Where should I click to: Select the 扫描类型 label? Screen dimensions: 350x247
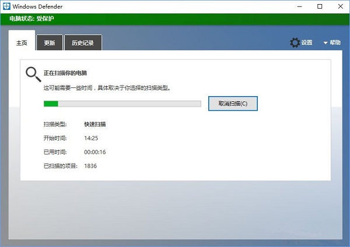(x=55, y=124)
